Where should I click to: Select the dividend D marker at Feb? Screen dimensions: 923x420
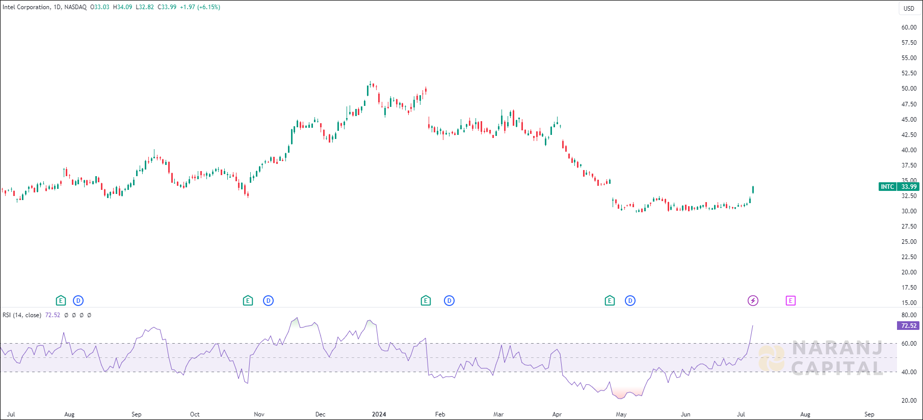pyautogui.click(x=449, y=301)
